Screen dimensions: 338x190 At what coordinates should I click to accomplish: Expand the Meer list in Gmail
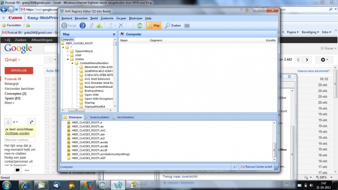pyautogui.click(x=10, y=103)
